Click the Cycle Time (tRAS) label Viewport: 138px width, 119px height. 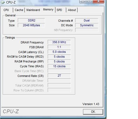[x=32, y=66]
